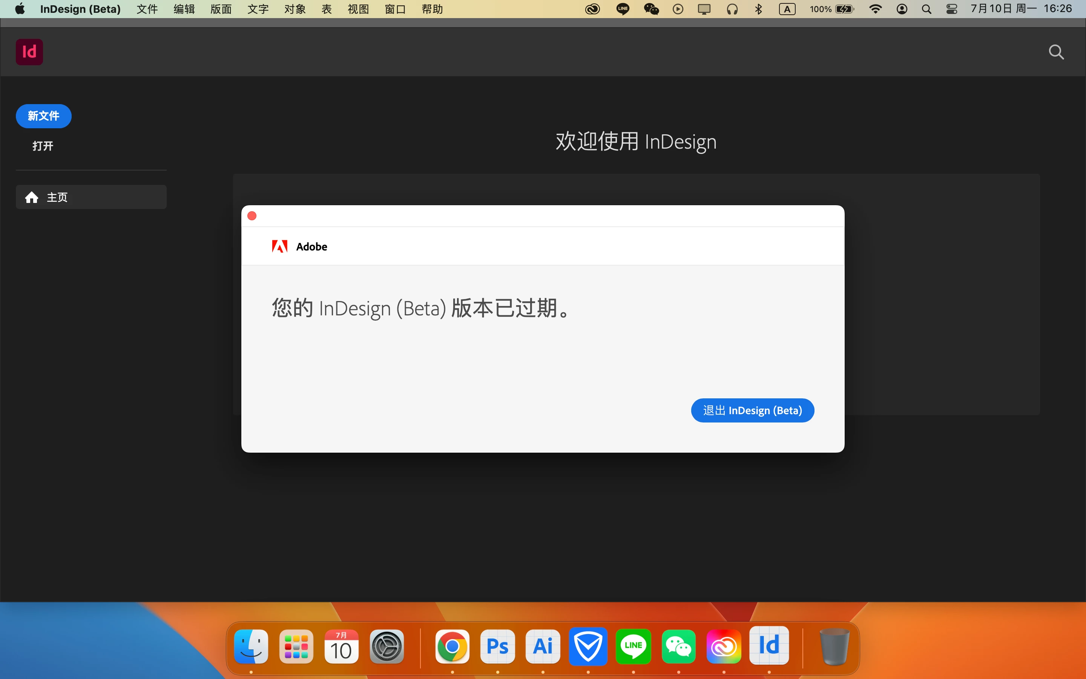Launch Google Chrome from the Dock
1086x679 pixels.
[x=452, y=647]
